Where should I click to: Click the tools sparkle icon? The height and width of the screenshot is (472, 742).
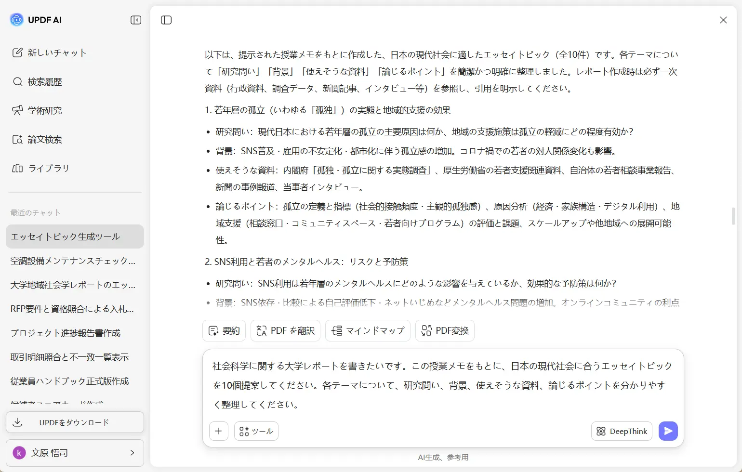244,431
